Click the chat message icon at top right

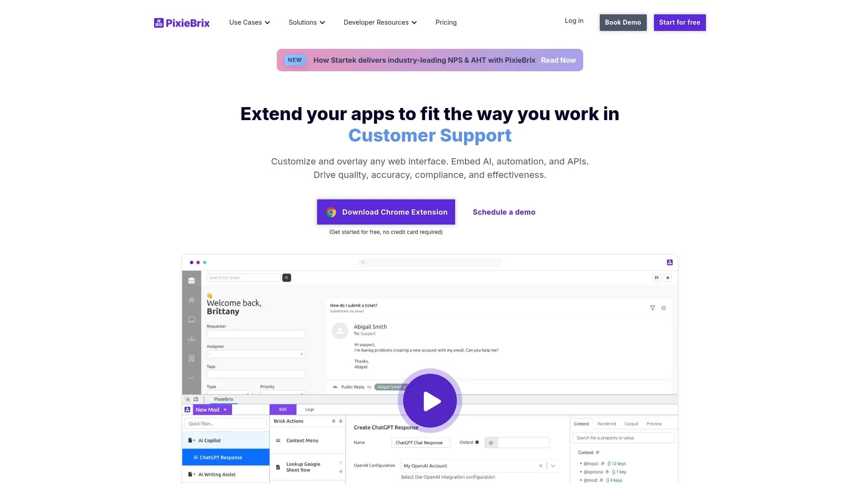coord(657,278)
